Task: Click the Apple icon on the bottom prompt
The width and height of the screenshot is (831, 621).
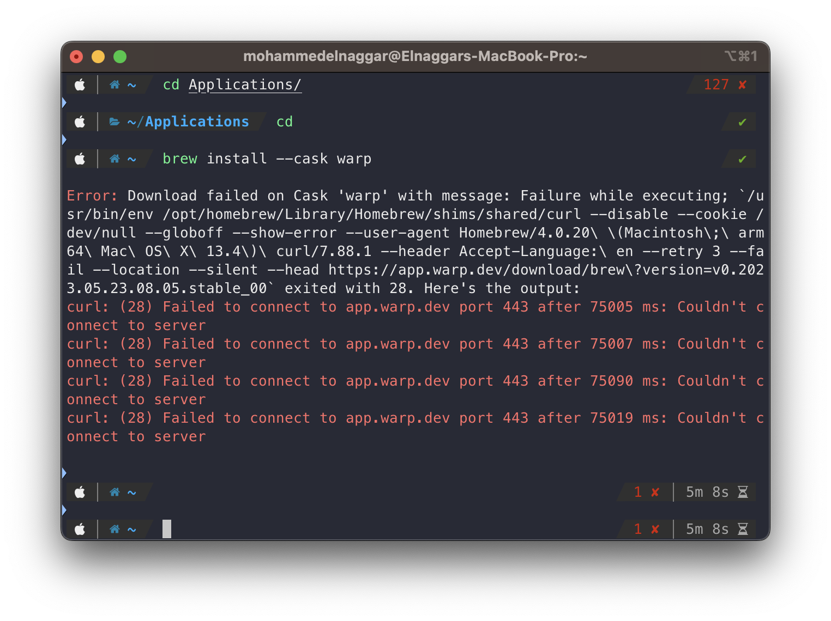Action: pos(80,529)
